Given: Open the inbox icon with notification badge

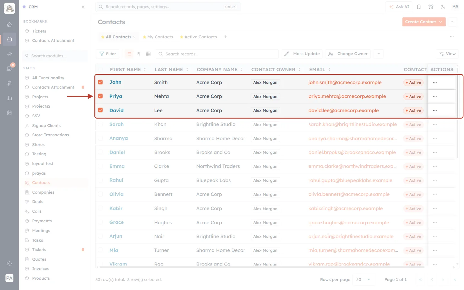Looking at the screenshot, I should 9,68.
